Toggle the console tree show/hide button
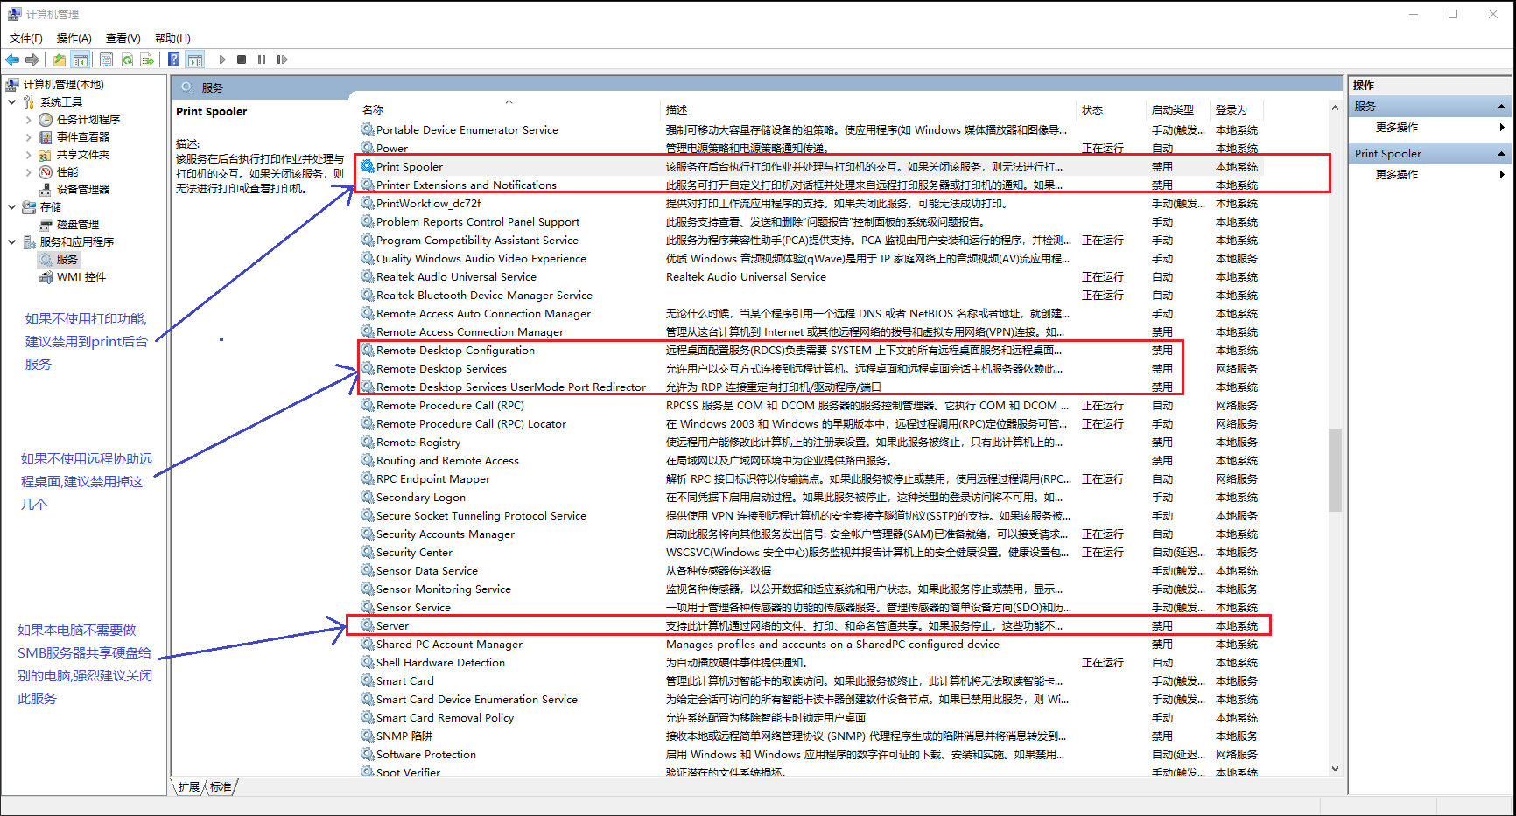This screenshot has height=816, width=1516. (81, 59)
